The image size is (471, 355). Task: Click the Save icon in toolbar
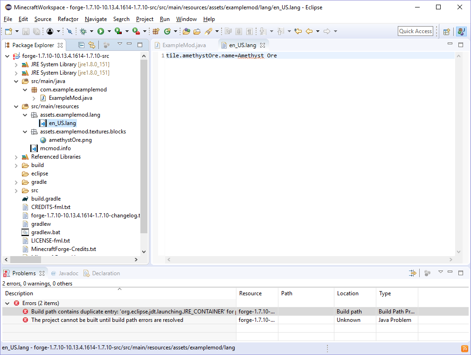tap(26, 31)
